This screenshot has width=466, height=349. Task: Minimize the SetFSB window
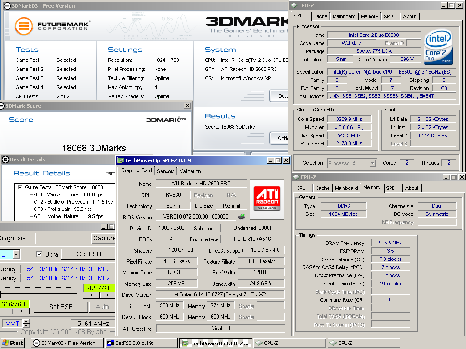coord(104,227)
